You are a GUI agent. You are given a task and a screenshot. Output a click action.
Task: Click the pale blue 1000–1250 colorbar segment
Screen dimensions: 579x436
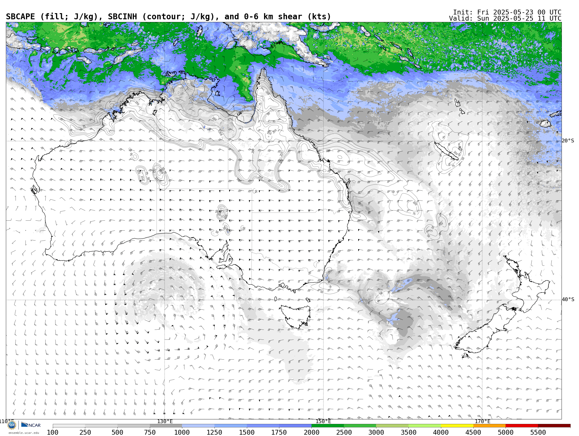coord(198,426)
